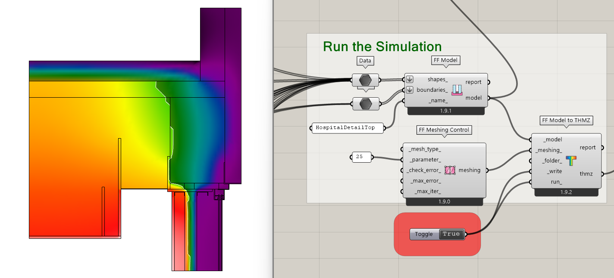Viewport: 614px width, 278px height.
Task: Click the _check_error_ input parameter
Action: [424, 170]
